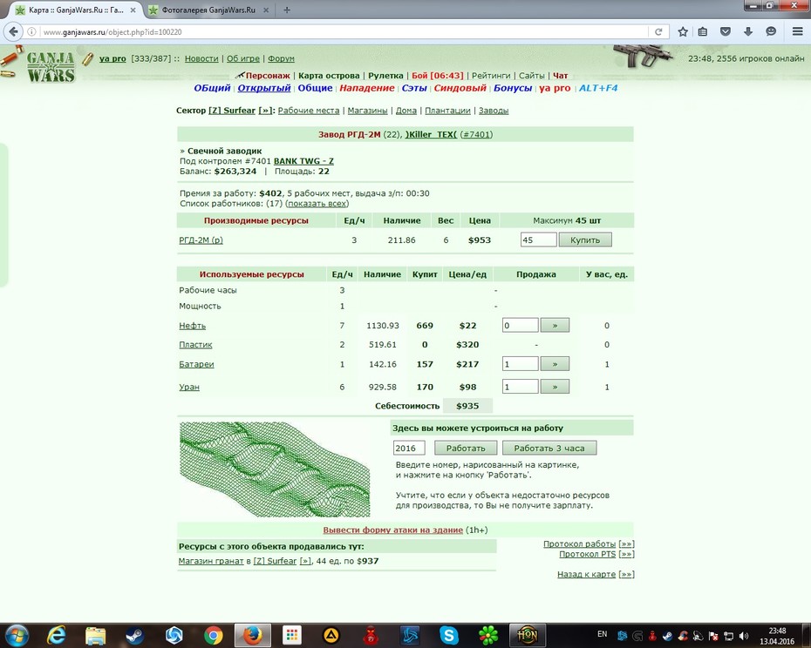Open the Плантации link

[x=447, y=111]
